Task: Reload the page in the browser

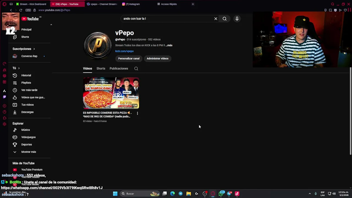Action: [x=21, y=10]
